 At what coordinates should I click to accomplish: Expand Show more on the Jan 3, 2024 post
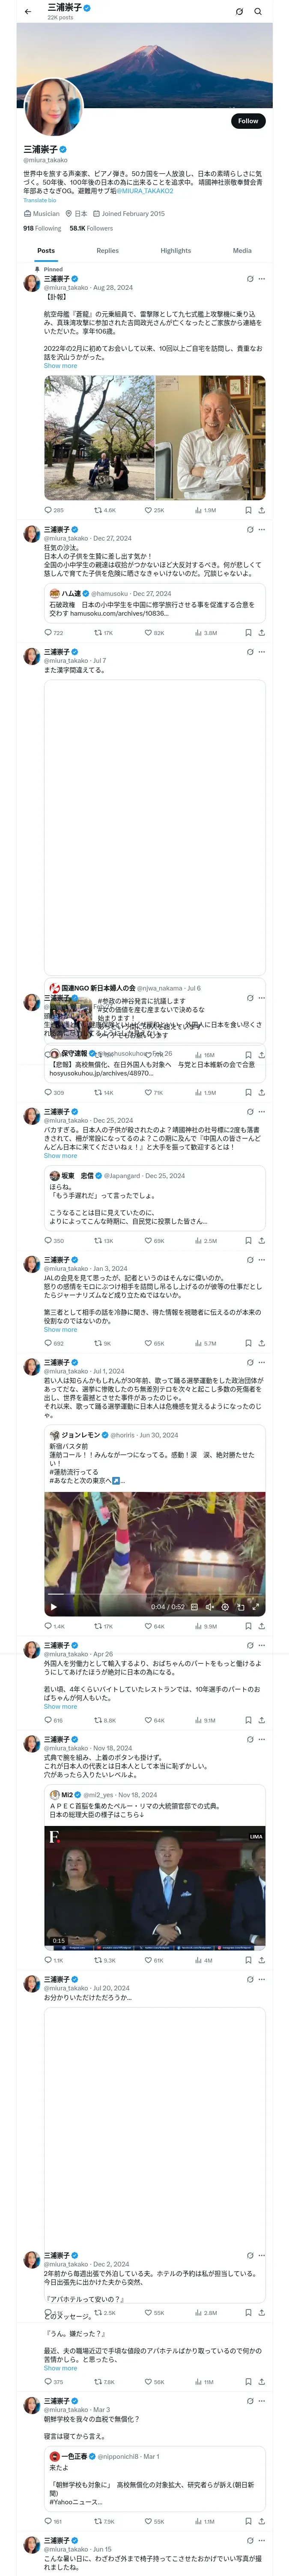pyautogui.click(x=60, y=1329)
